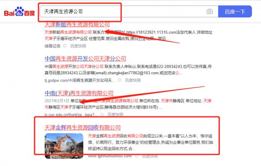
Task: Expand the dropdown icon beside jy.cuc.edu.cn
Action: click(102, 114)
